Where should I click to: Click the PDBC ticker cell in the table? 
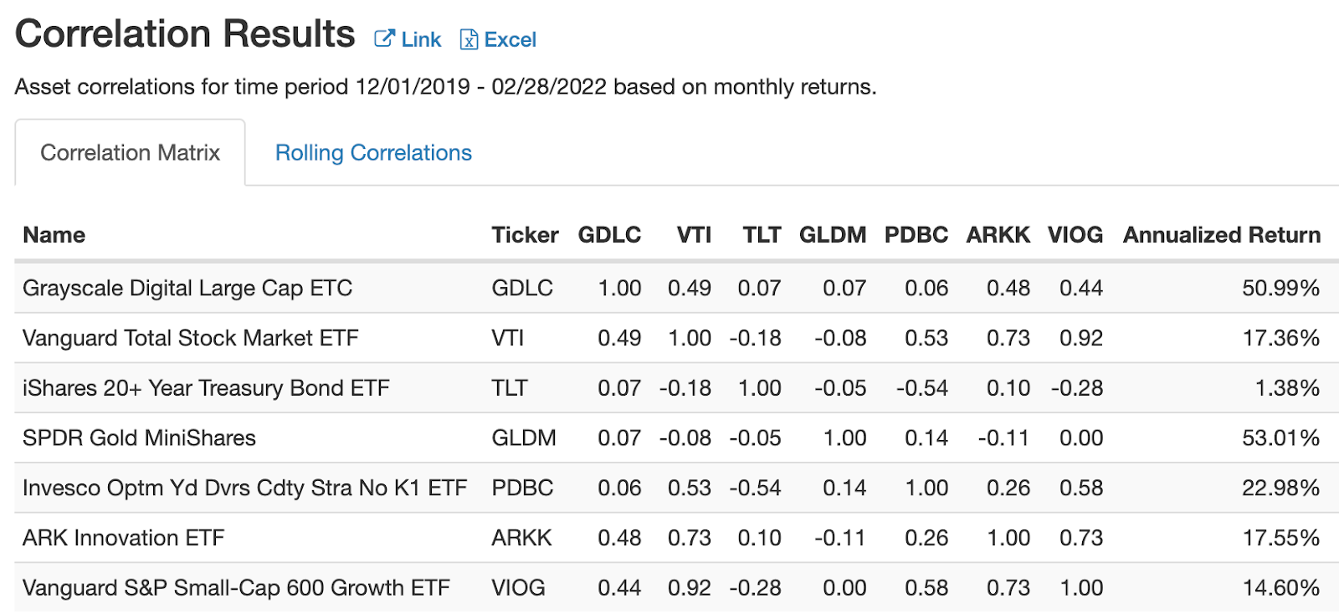point(522,488)
